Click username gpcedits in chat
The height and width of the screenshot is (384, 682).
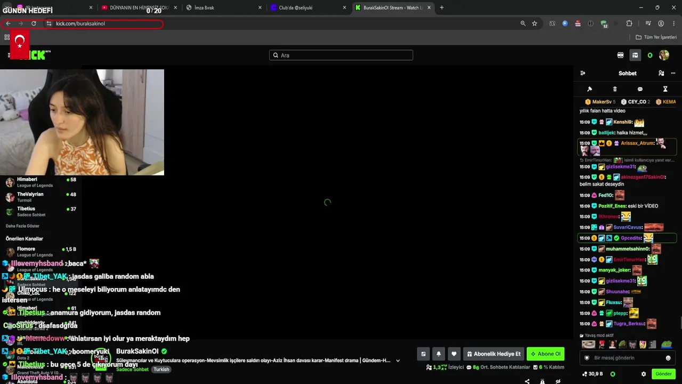[x=631, y=238]
